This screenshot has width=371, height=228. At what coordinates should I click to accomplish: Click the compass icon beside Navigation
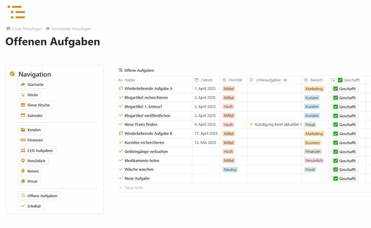coord(13,74)
